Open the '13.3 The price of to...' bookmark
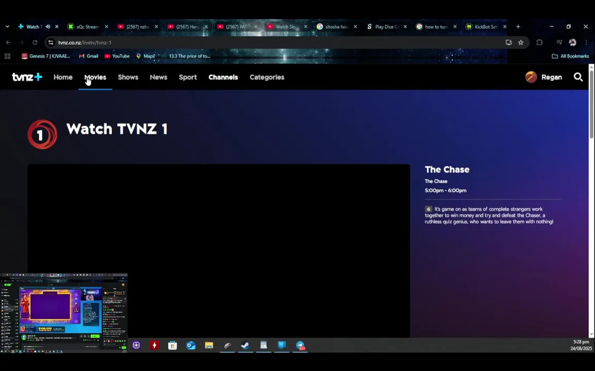This screenshot has width=595, height=371. (186, 56)
